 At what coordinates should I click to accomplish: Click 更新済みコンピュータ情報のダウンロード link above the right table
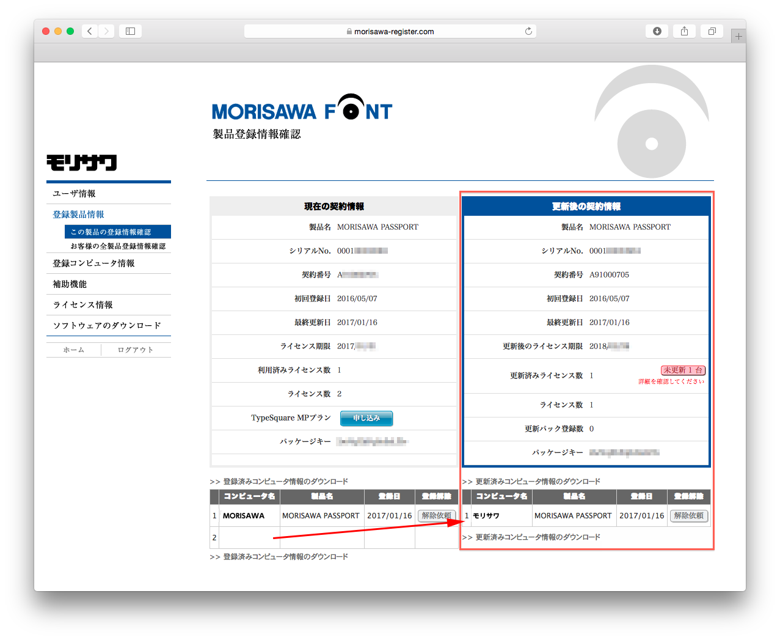click(538, 482)
